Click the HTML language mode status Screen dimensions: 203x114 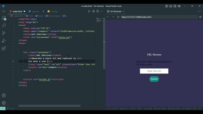(148, 108)
